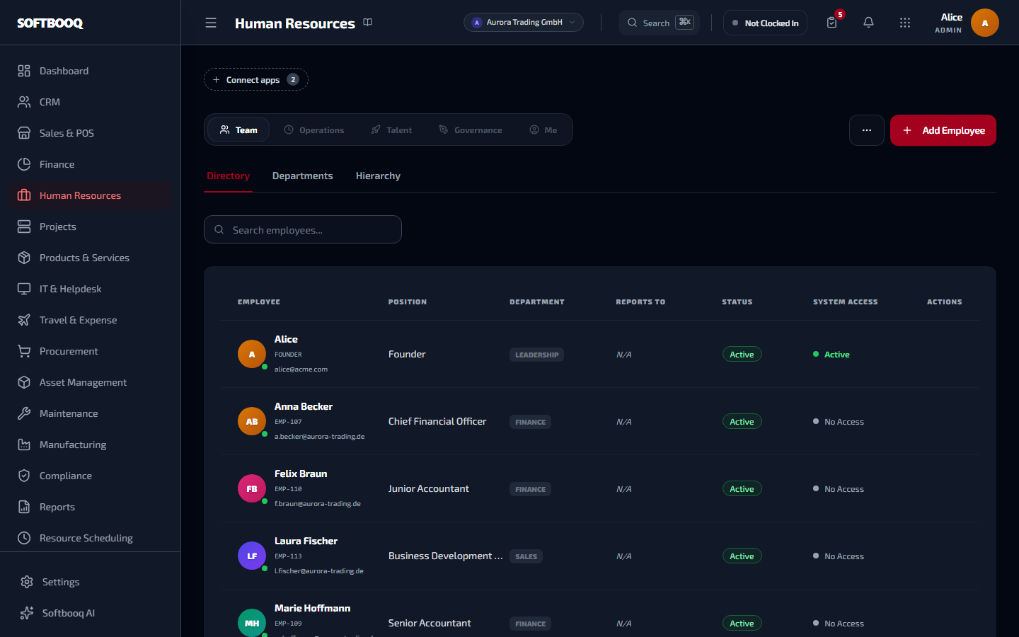Open the three-dot more options menu
The image size is (1019, 637).
pos(867,130)
